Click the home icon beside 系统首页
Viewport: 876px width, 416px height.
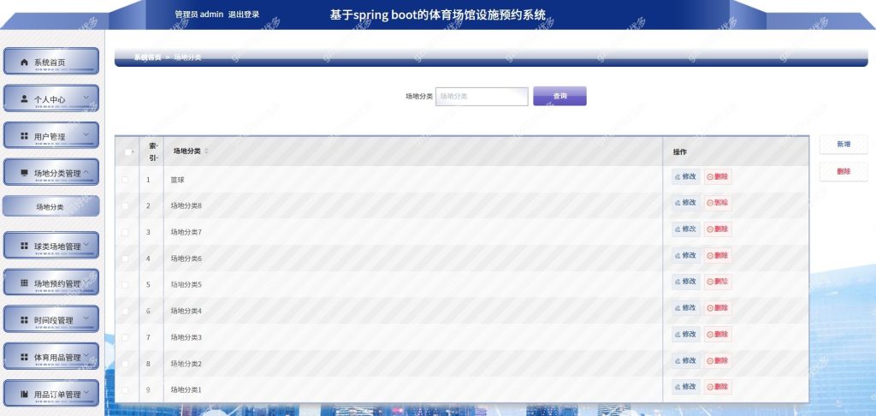24,62
